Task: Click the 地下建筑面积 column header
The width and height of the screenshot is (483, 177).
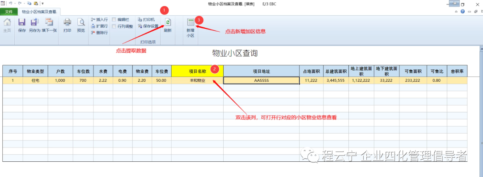Action: tap(387, 71)
